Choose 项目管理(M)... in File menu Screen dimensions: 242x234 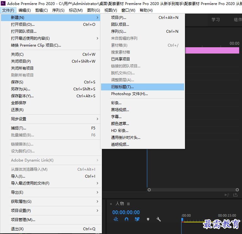[x=50, y=220]
